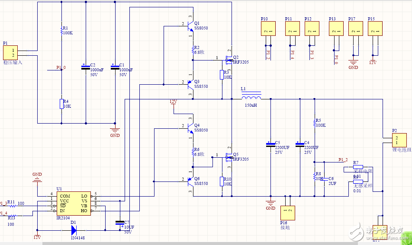This screenshot has width=412, height=245.
Task: Select the P12 header symbol
Action: click(312, 29)
